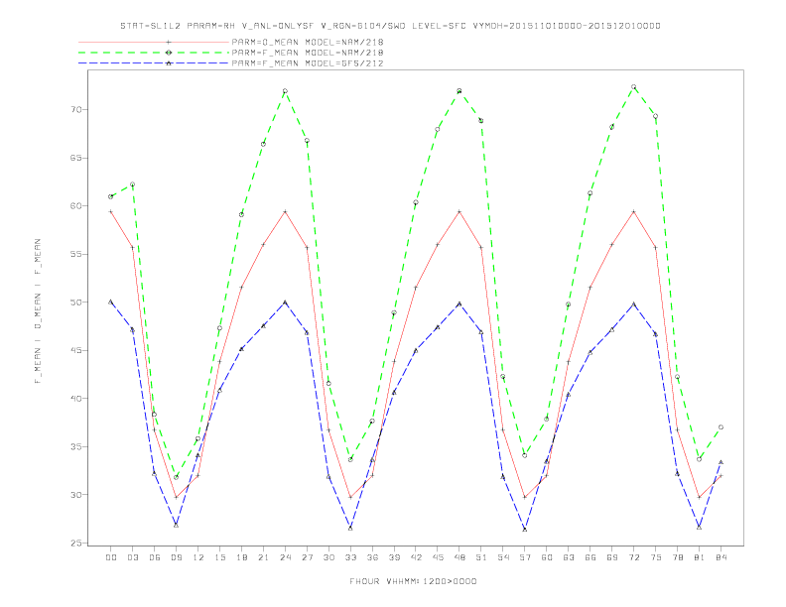Click the green circle data point at hour 72
This screenshot has height=607, width=786.
click(633, 87)
